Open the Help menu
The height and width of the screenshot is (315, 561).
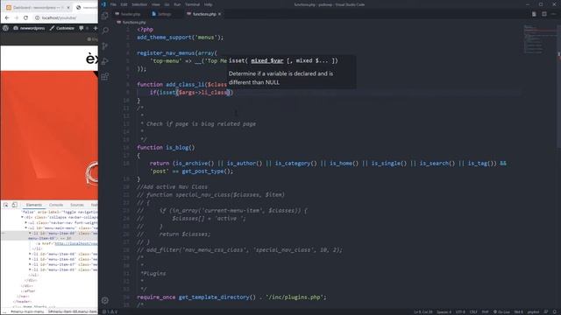tap(209, 4)
